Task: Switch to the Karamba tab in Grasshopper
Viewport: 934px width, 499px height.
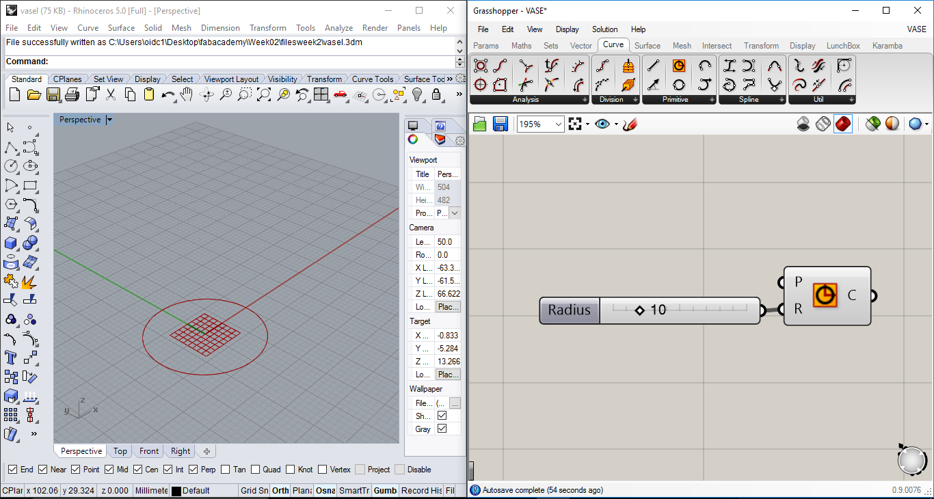Action: point(888,46)
